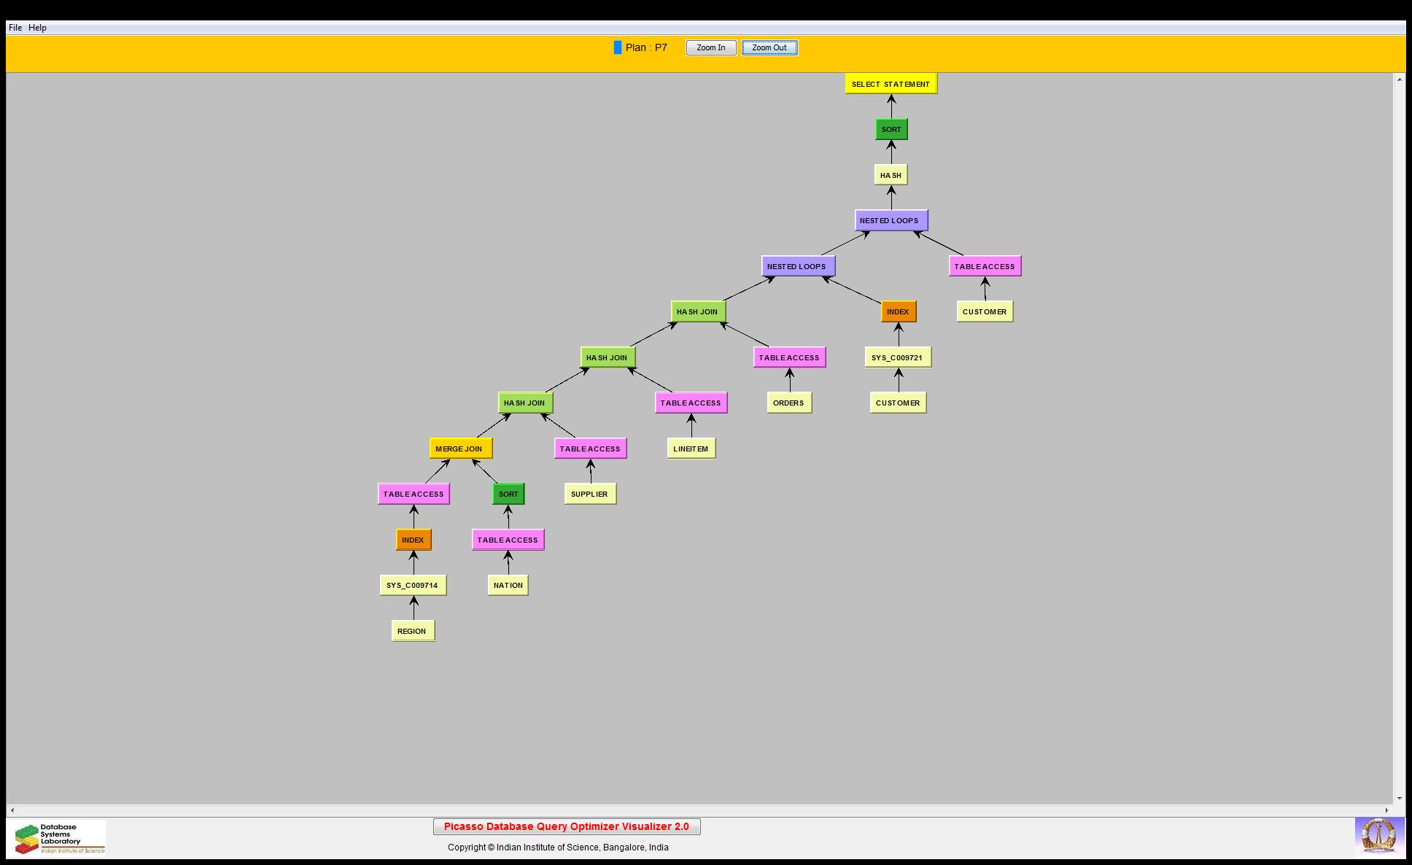Image resolution: width=1412 pixels, height=865 pixels.
Task: Click the horizontal scrollbar left arrow
Action: coord(12,810)
